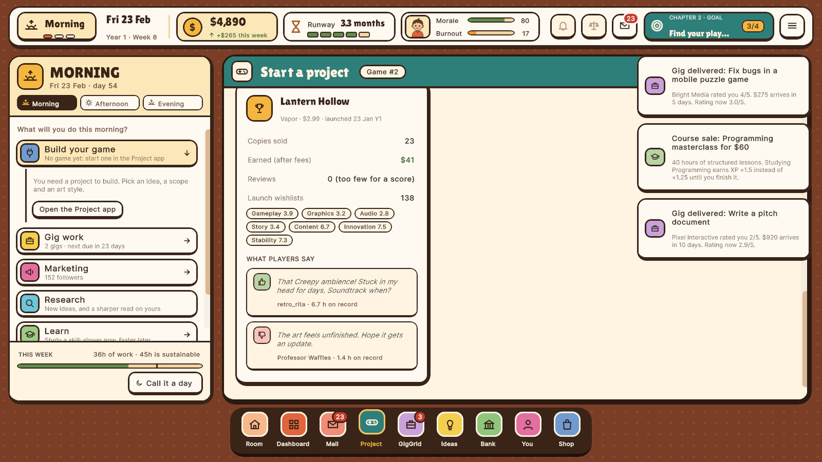Click the Gig work briefcase icon
The image size is (822, 462).
30,241
